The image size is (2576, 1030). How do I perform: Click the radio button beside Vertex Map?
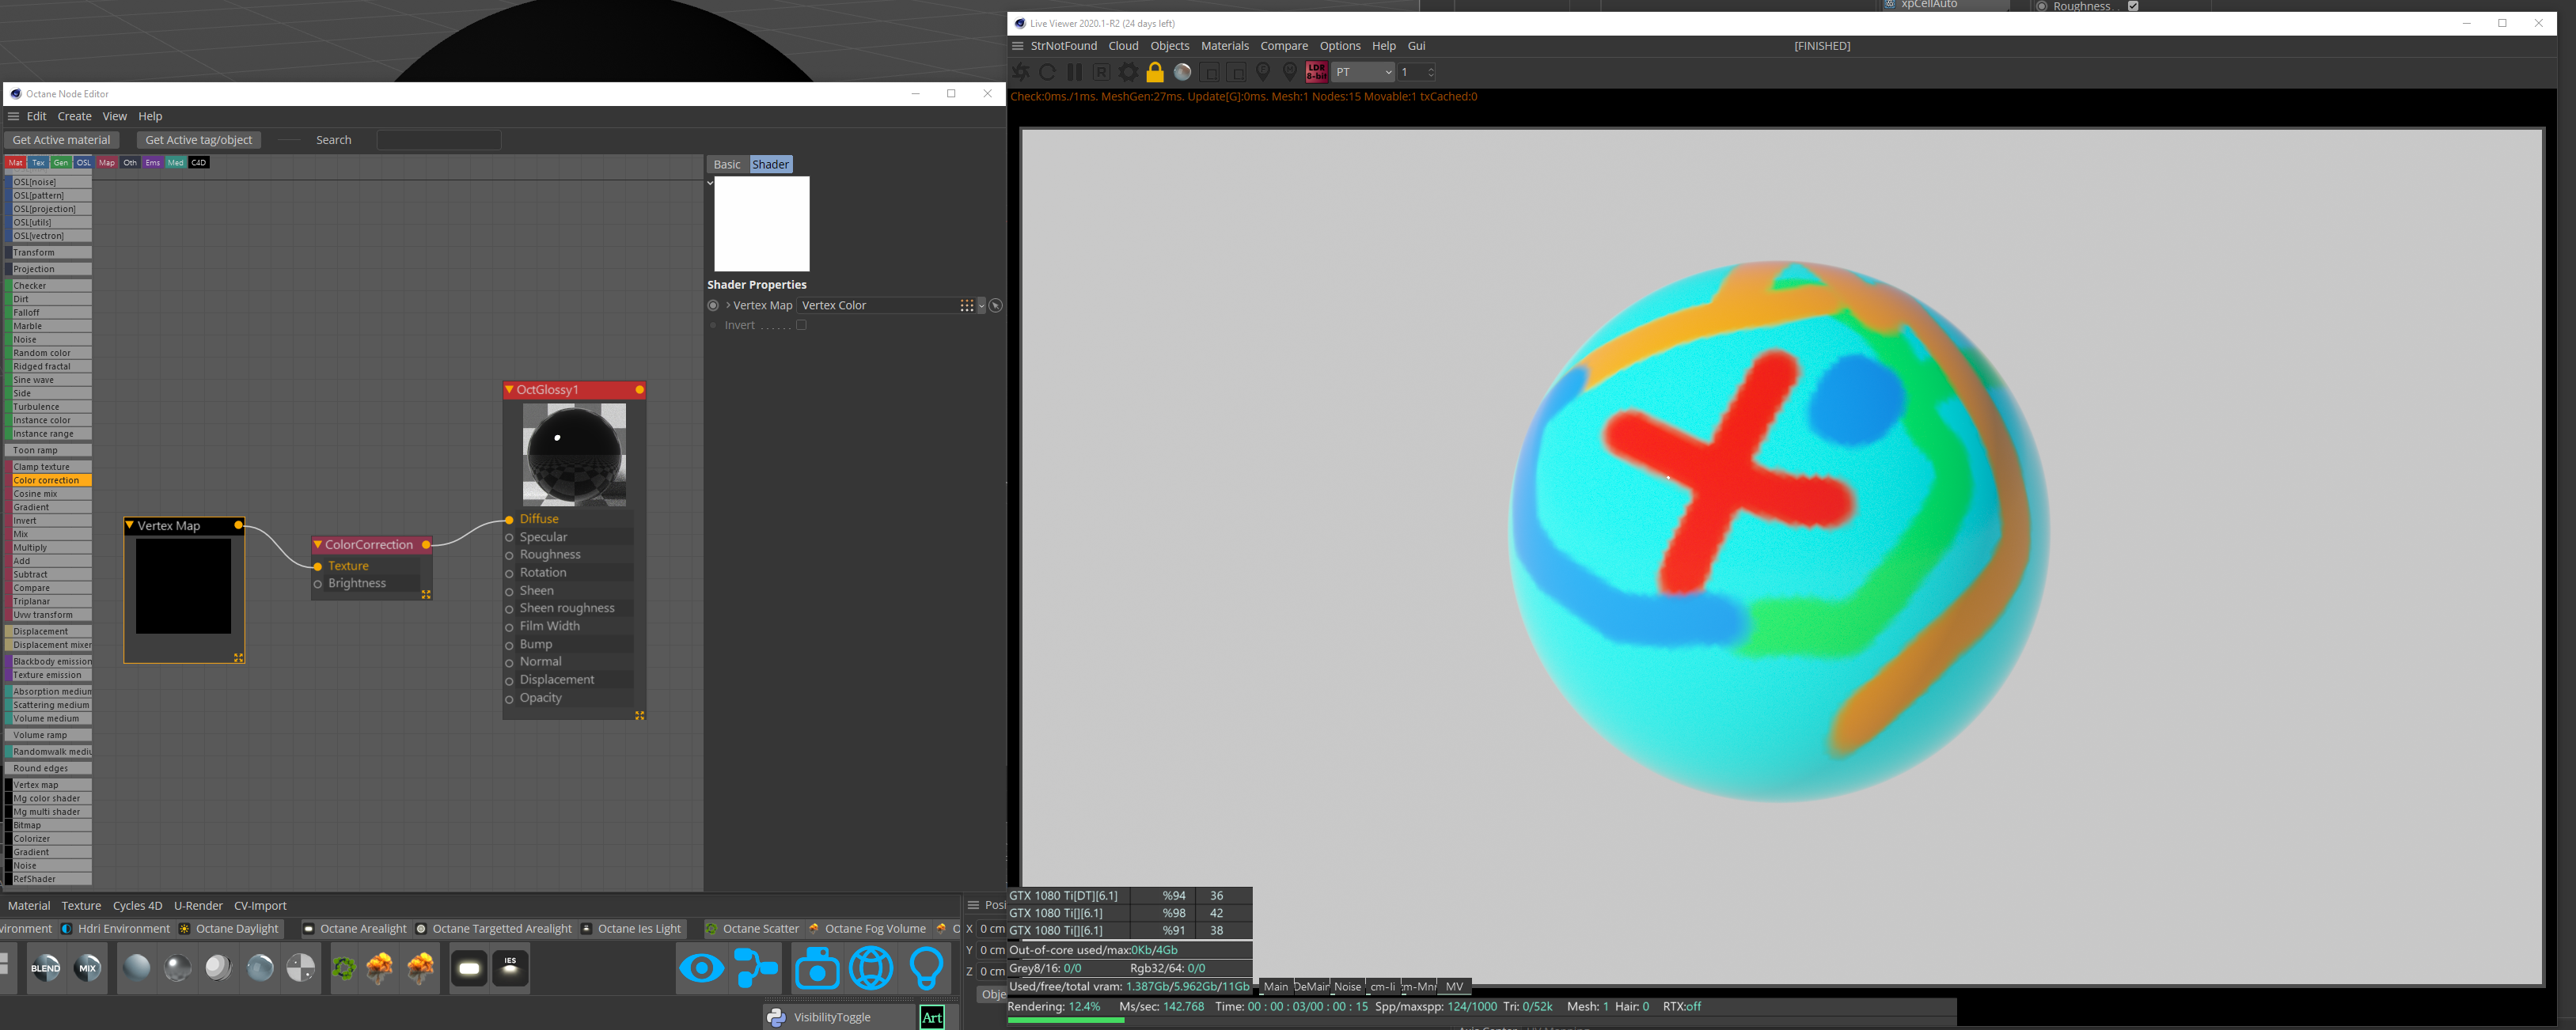pyautogui.click(x=713, y=305)
